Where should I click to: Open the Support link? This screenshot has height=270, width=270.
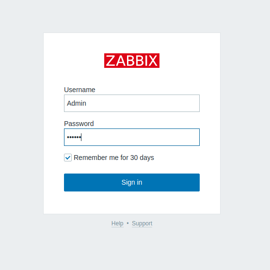(x=142, y=223)
